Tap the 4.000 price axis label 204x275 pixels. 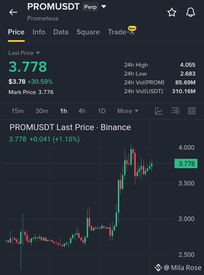click(x=186, y=148)
